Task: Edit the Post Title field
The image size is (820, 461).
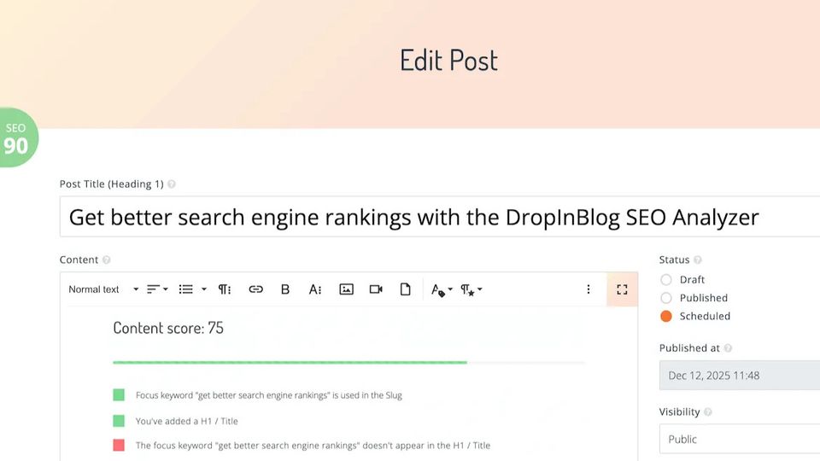Action: 439,217
